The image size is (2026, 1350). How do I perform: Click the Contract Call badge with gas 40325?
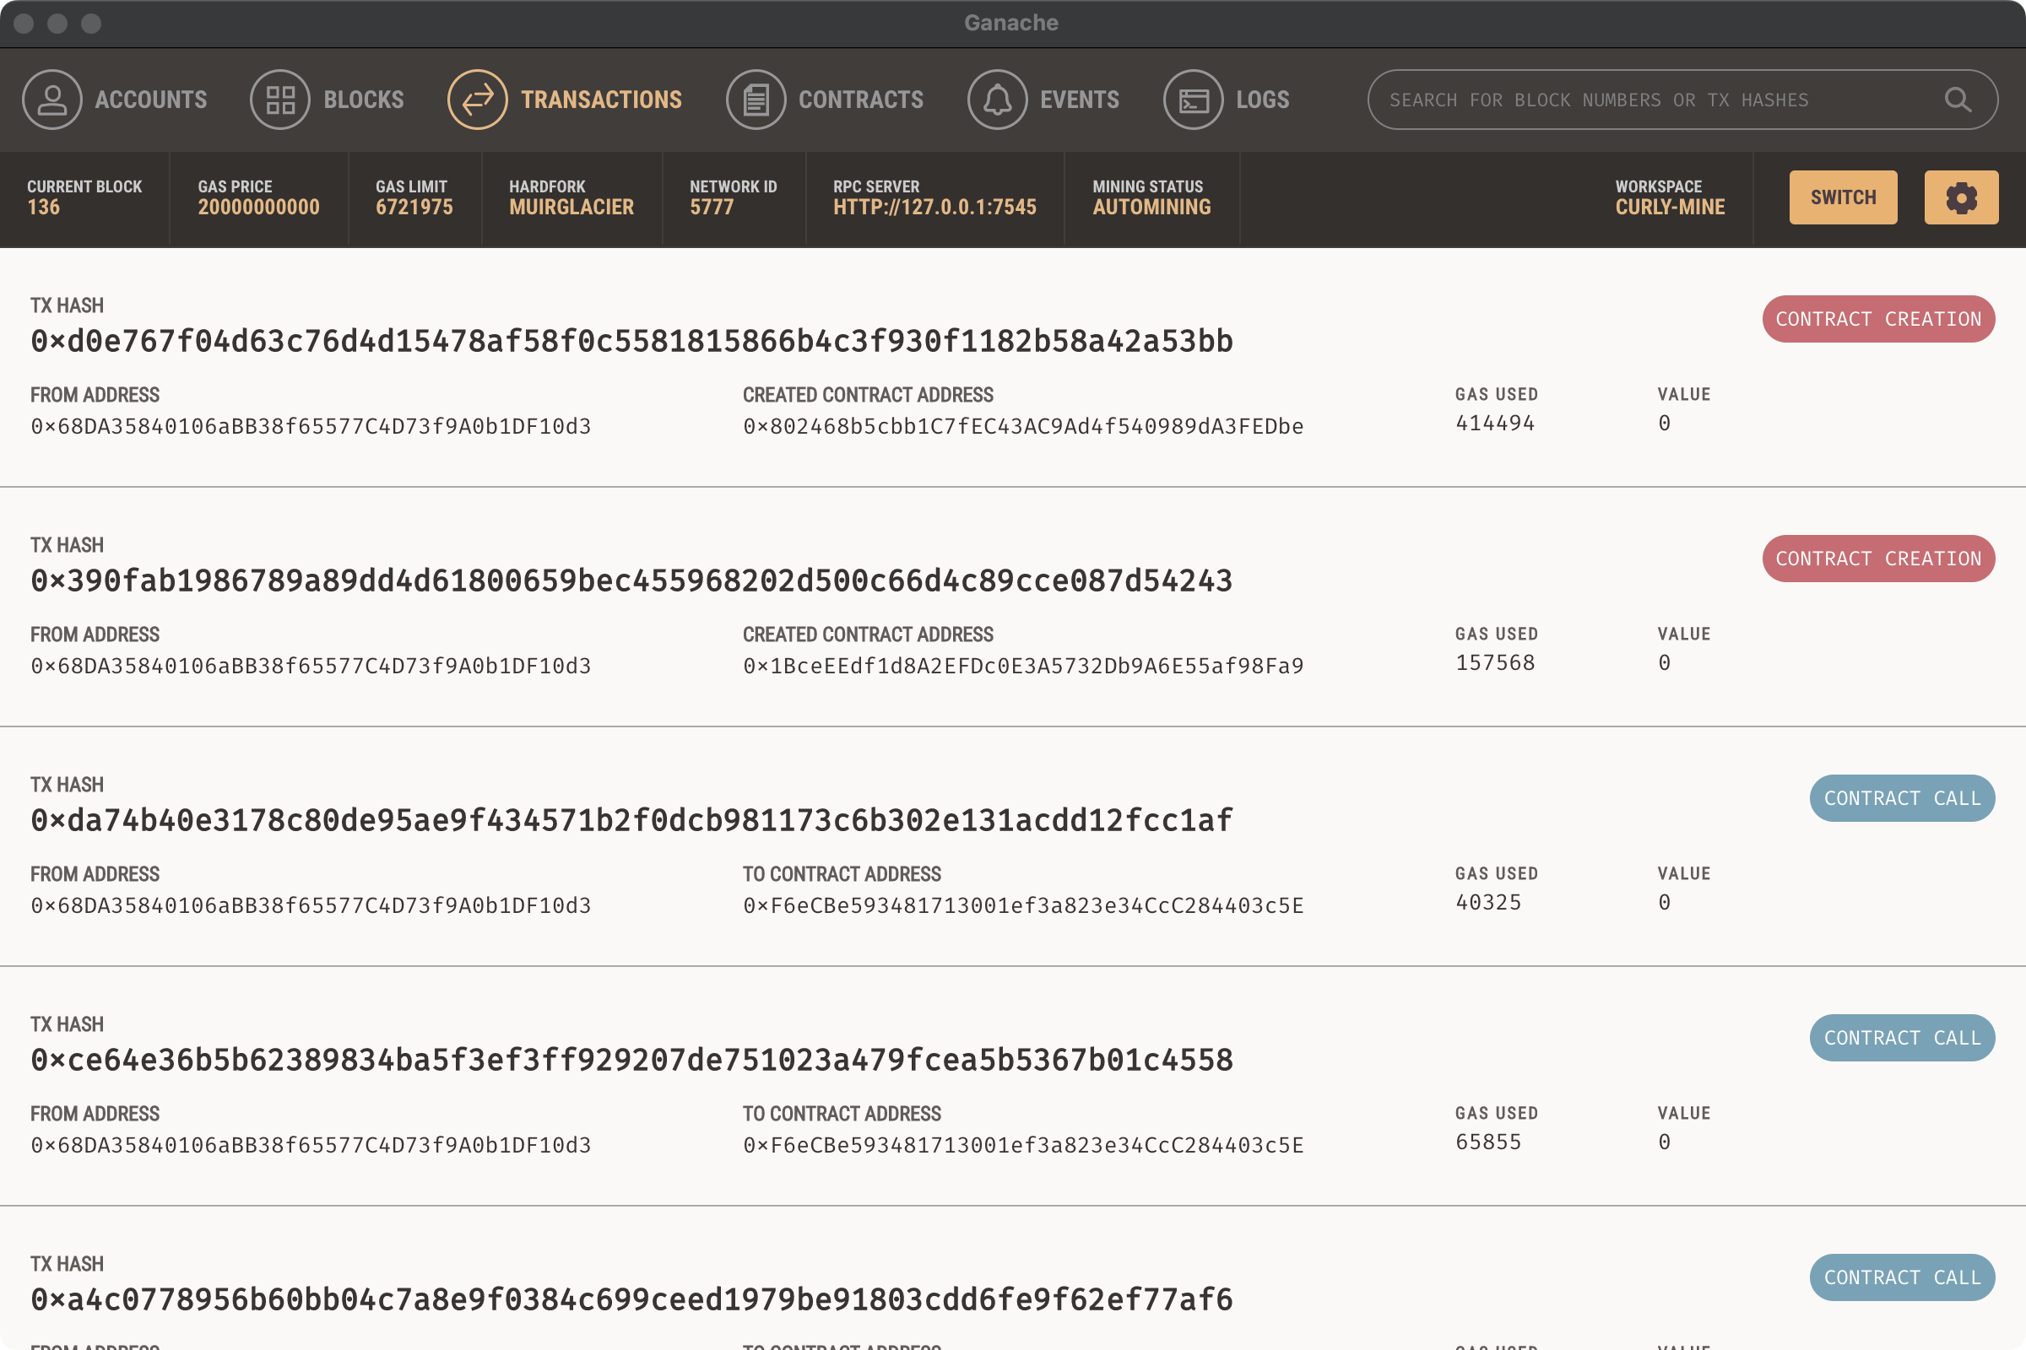[1902, 798]
